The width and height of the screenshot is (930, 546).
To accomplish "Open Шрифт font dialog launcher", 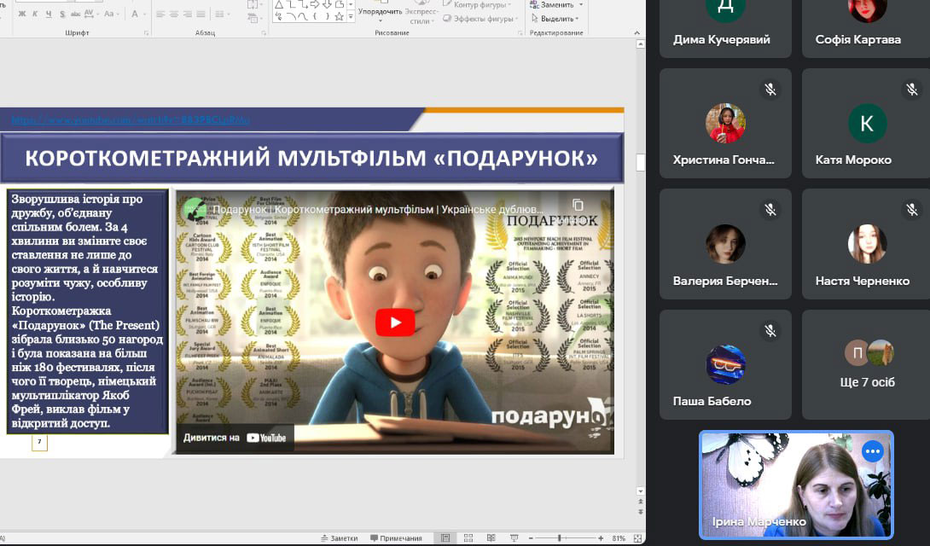I will click(x=147, y=33).
